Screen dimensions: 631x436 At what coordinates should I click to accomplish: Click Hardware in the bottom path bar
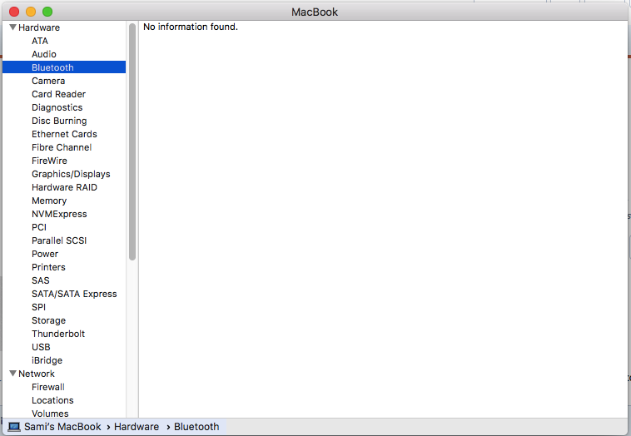pyautogui.click(x=137, y=427)
